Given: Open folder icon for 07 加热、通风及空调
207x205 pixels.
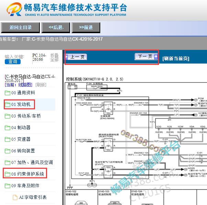Looking at the screenshot, I should [x=8, y=162].
